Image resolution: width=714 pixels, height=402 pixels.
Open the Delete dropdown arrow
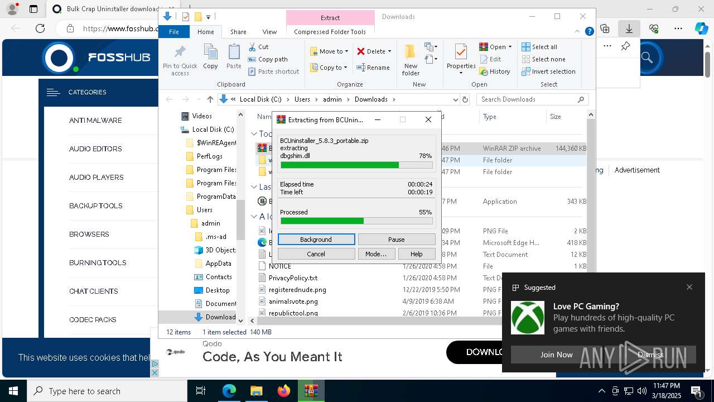(x=389, y=51)
